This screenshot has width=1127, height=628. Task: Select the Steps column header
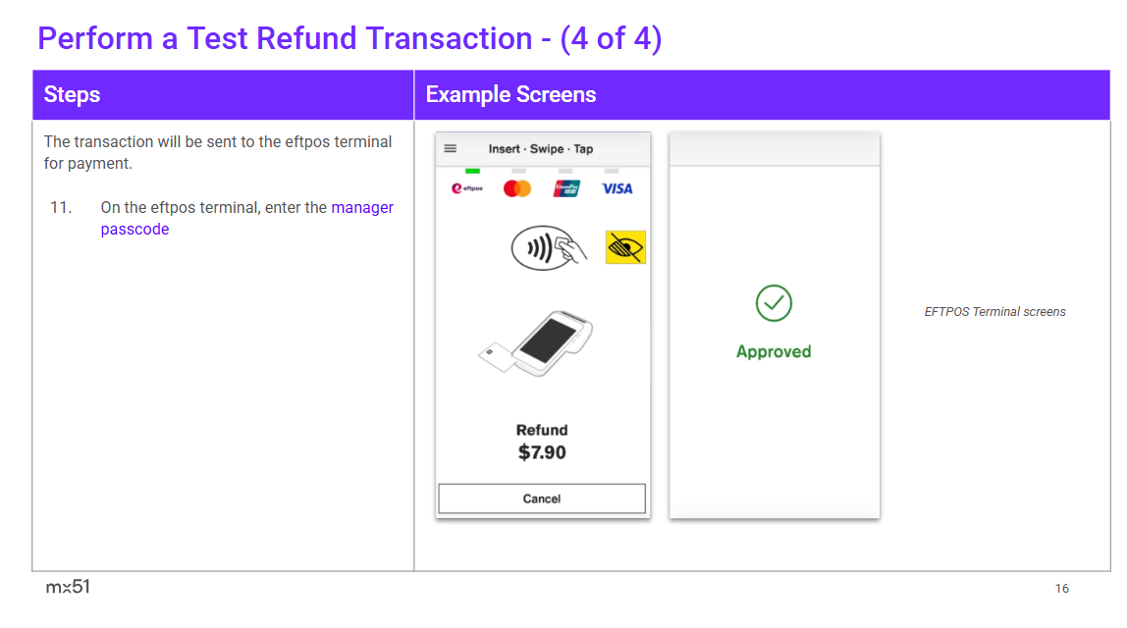pyautogui.click(x=73, y=95)
